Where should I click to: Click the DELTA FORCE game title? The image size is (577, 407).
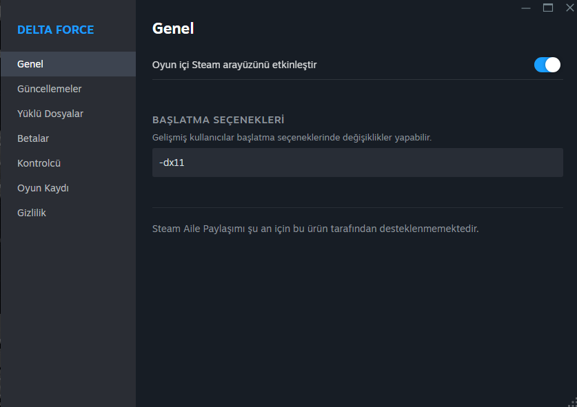coord(55,30)
